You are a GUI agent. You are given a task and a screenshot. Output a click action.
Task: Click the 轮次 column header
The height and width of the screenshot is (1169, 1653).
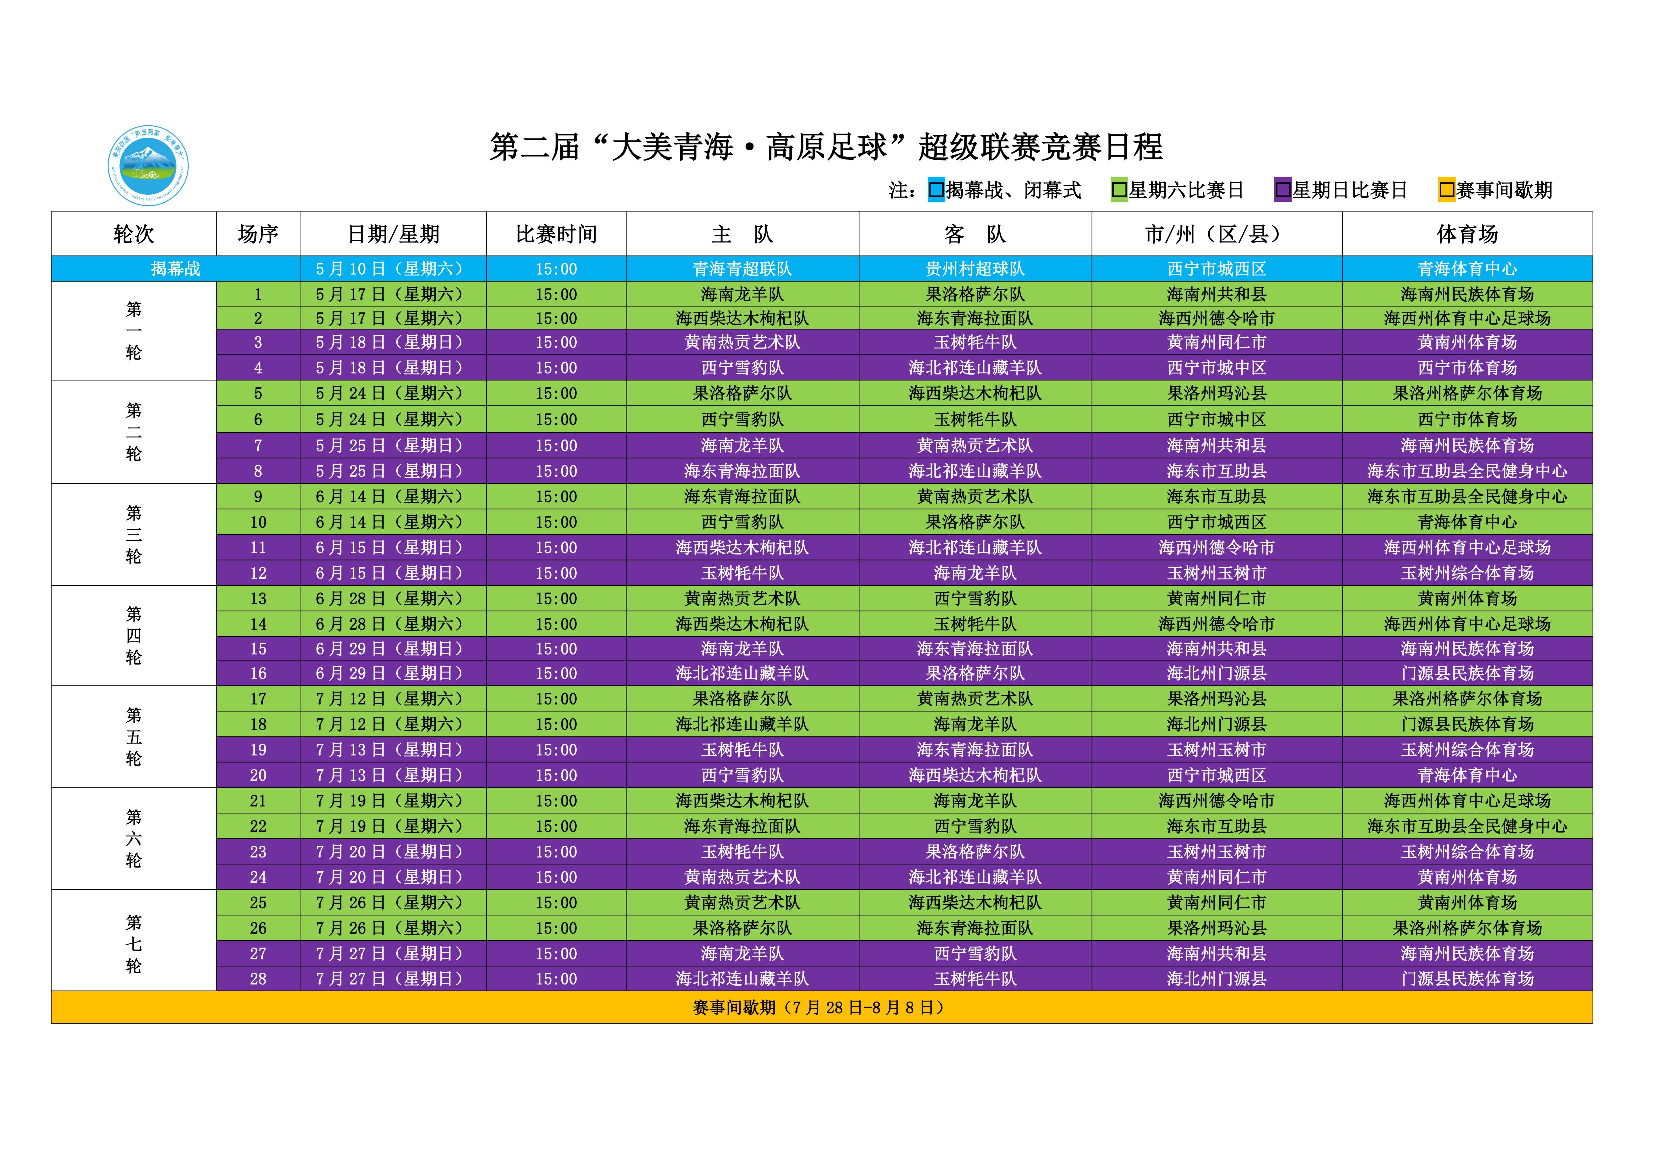point(134,234)
